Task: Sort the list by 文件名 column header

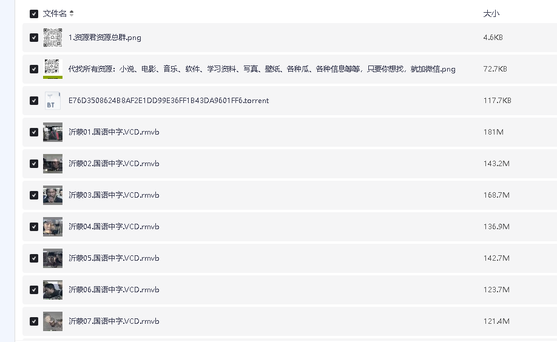Action: (55, 14)
